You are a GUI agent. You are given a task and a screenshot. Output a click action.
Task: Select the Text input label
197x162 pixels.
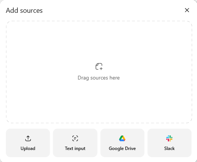tap(75, 148)
